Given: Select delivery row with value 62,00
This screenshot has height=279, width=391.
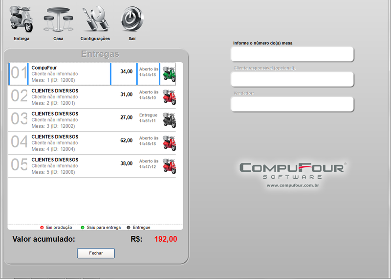Looking at the screenshot, I should click(x=68, y=143).
